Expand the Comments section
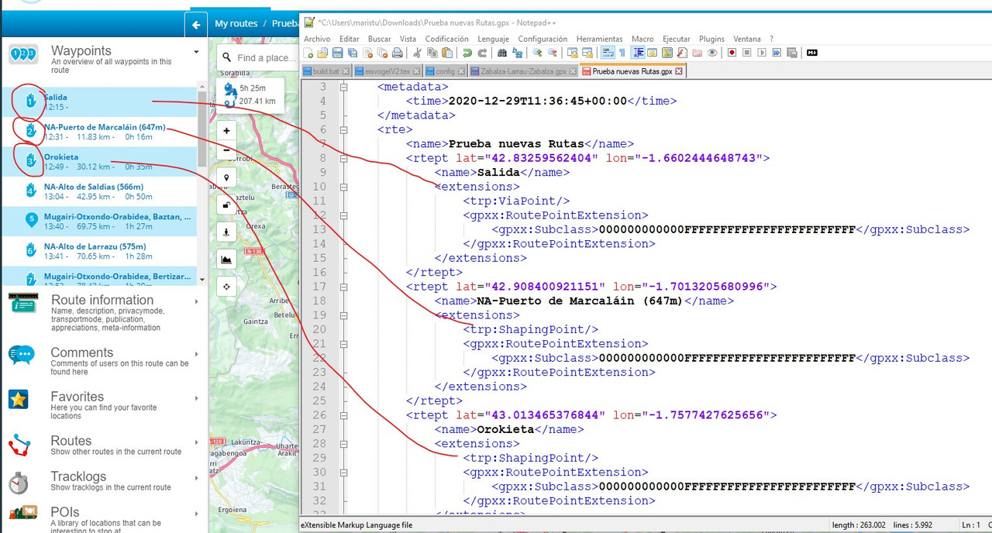Viewport: 992px width, 533px height. (x=104, y=361)
